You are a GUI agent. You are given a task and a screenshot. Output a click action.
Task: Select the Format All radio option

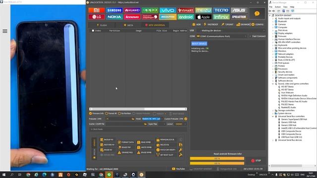coord(106,113)
